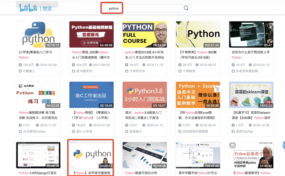
Task: Open the PYTHON FULL COURSE thumbnail
Action: (145, 34)
